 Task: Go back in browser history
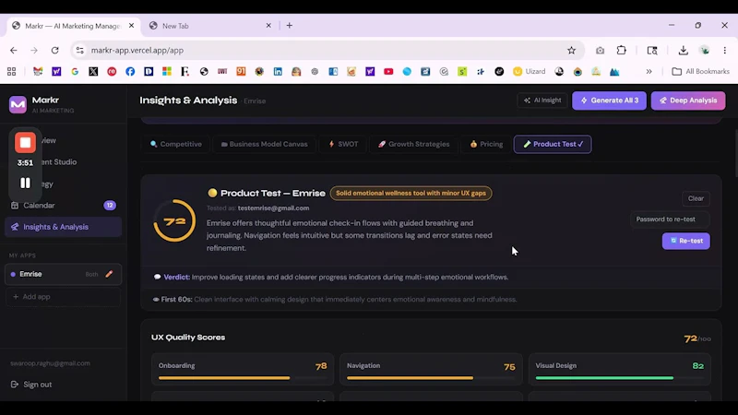pyautogui.click(x=13, y=51)
